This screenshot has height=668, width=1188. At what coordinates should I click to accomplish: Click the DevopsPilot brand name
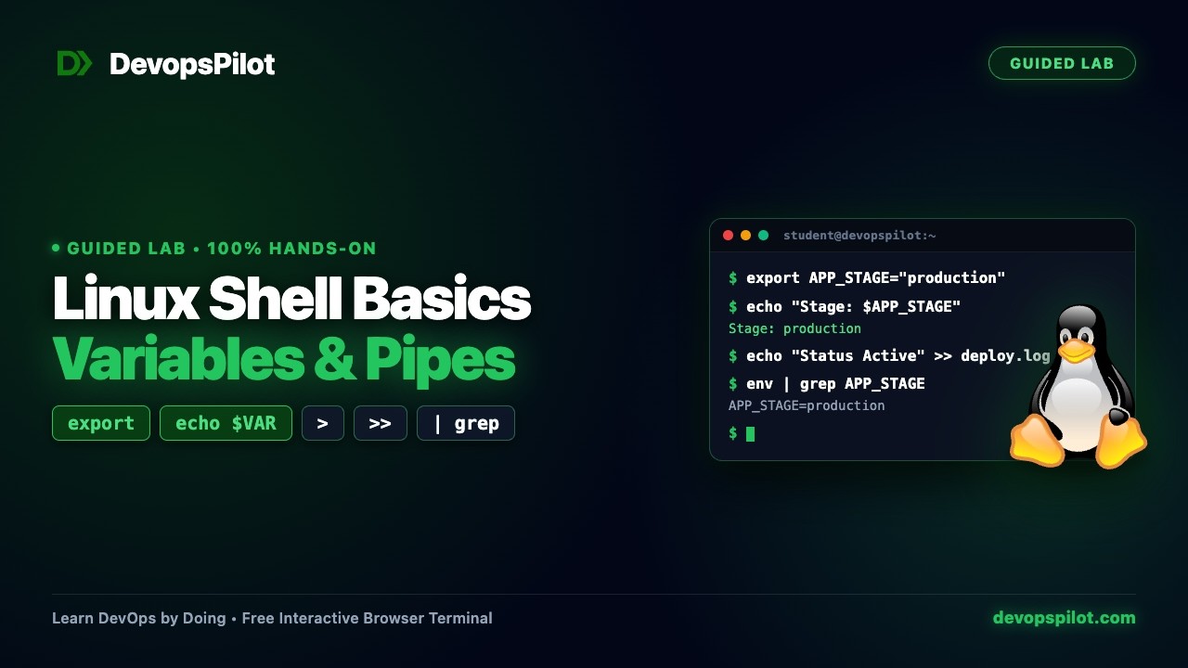[x=192, y=64]
